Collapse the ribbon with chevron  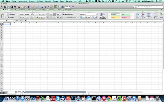tap(159, 10)
